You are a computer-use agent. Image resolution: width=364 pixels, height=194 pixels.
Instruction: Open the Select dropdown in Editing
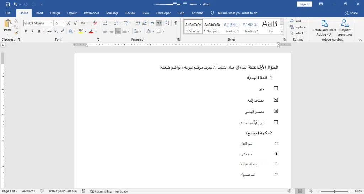point(298,33)
